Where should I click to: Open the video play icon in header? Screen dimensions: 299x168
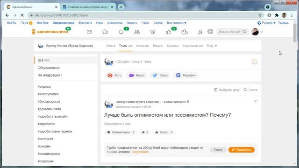210,32
